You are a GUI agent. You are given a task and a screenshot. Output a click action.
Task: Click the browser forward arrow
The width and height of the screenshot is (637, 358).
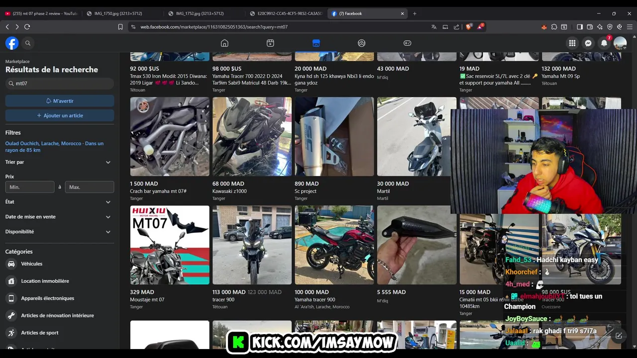17,27
